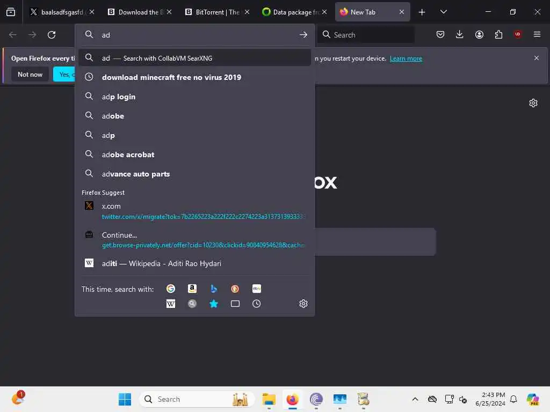Reload the current page

52,35
